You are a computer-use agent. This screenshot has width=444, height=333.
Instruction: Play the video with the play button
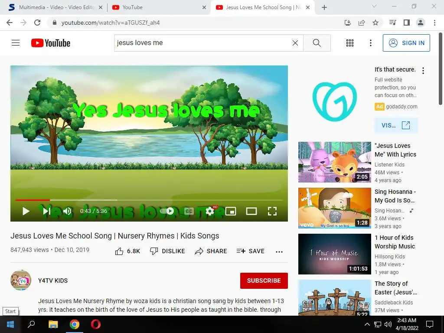click(x=26, y=211)
